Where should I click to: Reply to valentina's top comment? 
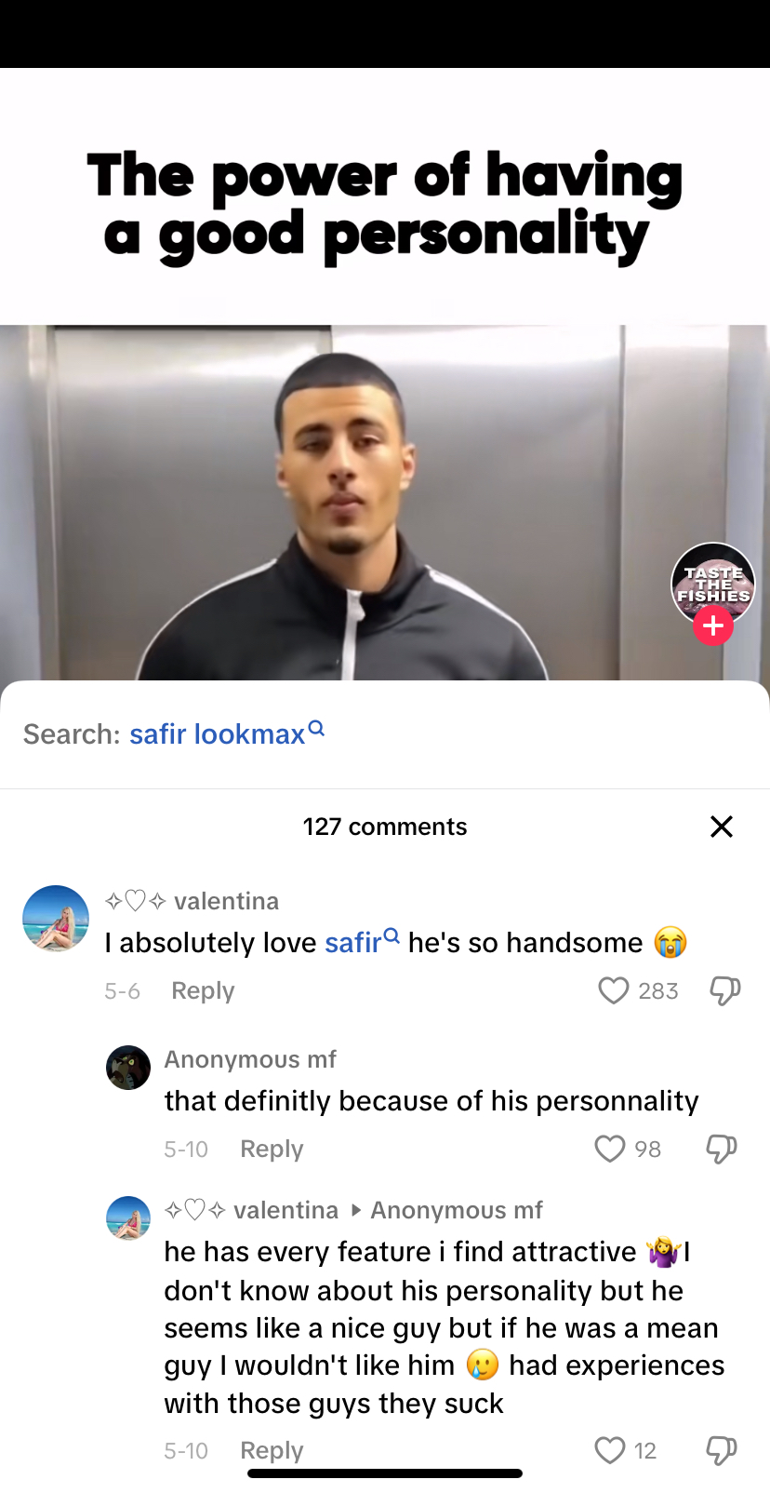203,990
